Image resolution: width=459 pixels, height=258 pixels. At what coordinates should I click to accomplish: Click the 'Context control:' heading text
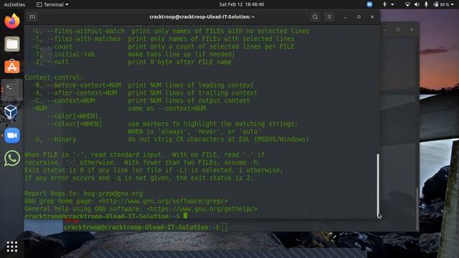[x=54, y=77]
